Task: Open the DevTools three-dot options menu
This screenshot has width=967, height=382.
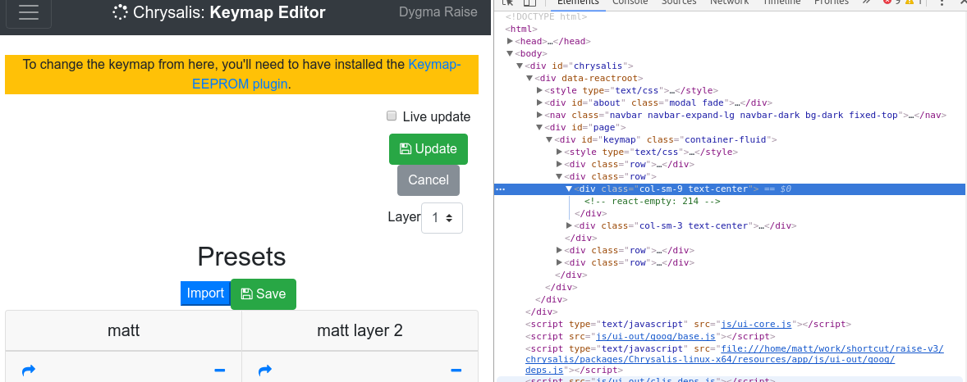Action: coord(942,2)
